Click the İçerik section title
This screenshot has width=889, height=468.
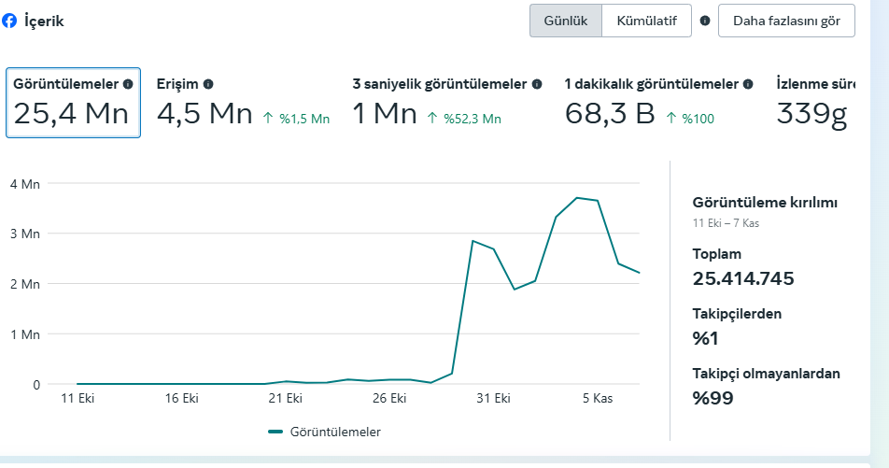[x=44, y=21]
